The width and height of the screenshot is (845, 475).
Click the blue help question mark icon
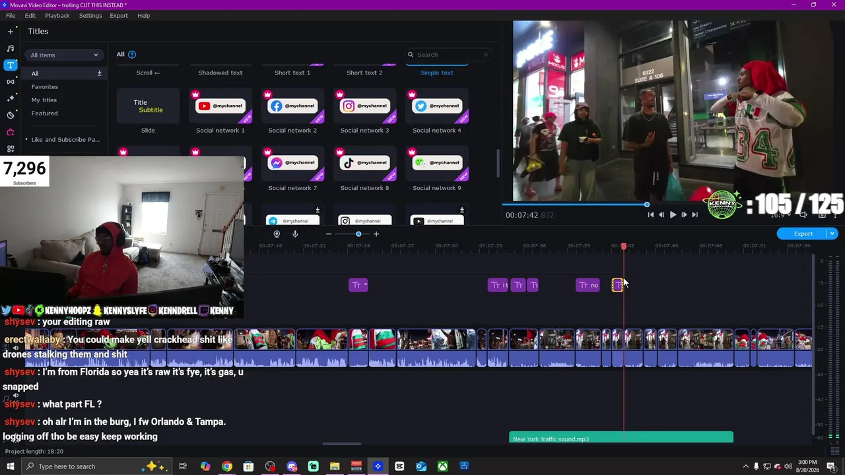pos(132,55)
